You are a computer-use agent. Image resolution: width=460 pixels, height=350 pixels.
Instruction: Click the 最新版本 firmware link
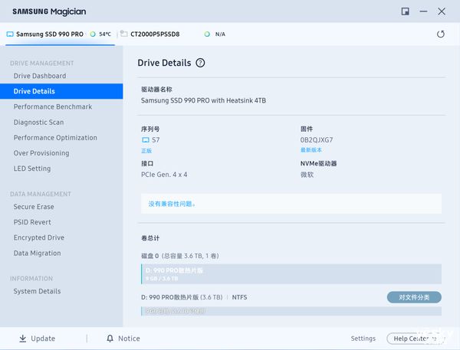point(311,150)
